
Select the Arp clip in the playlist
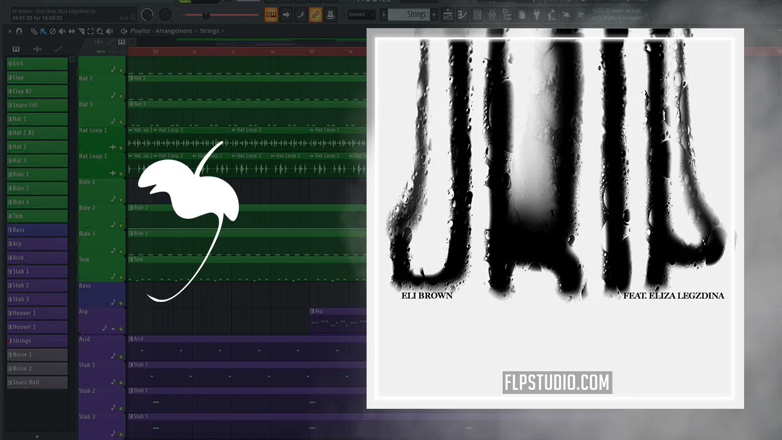tap(338, 320)
